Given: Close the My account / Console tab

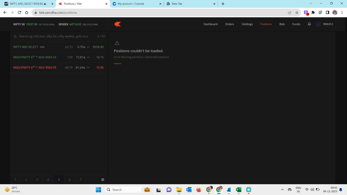Looking at the screenshot, I should (x=160, y=4).
